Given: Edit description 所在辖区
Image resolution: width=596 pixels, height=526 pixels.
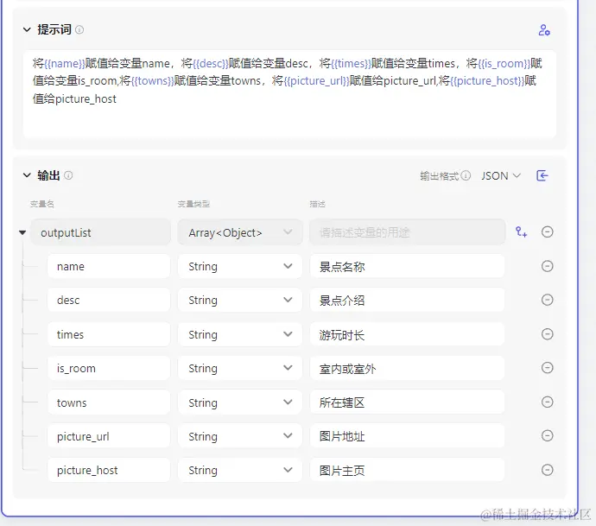Looking at the screenshot, I should [x=407, y=402].
